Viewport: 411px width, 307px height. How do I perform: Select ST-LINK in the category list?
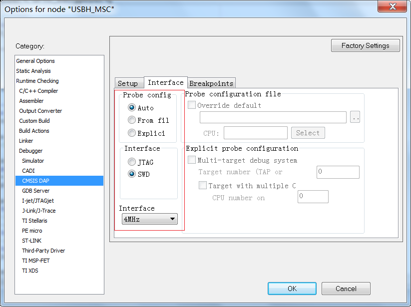(x=32, y=241)
